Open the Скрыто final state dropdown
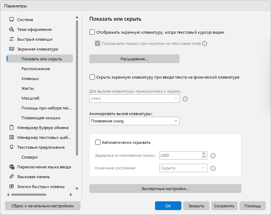This screenshot has height=215, width=271. 183,168
